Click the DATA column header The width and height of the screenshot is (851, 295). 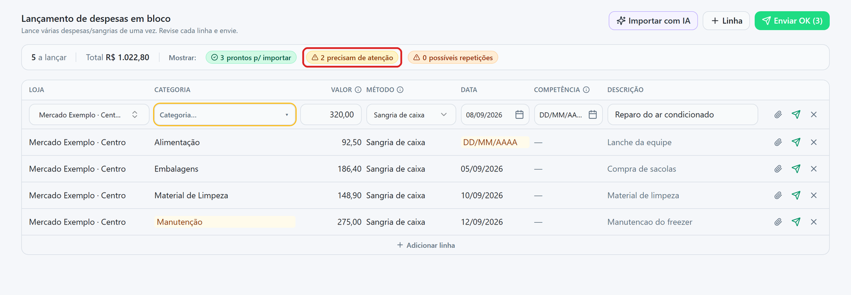point(469,90)
